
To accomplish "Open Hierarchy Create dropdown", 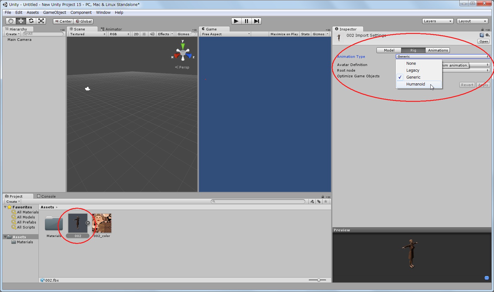I will [13, 34].
